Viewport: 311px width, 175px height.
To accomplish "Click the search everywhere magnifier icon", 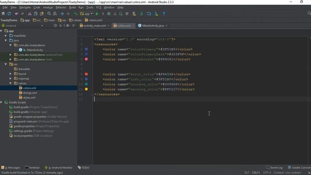I will click(x=309, y=13).
